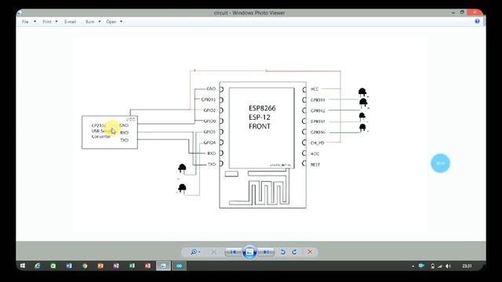The image size is (502, 282).
Task: Open the Store taskbar icon
Action: [x=53, y=266]
